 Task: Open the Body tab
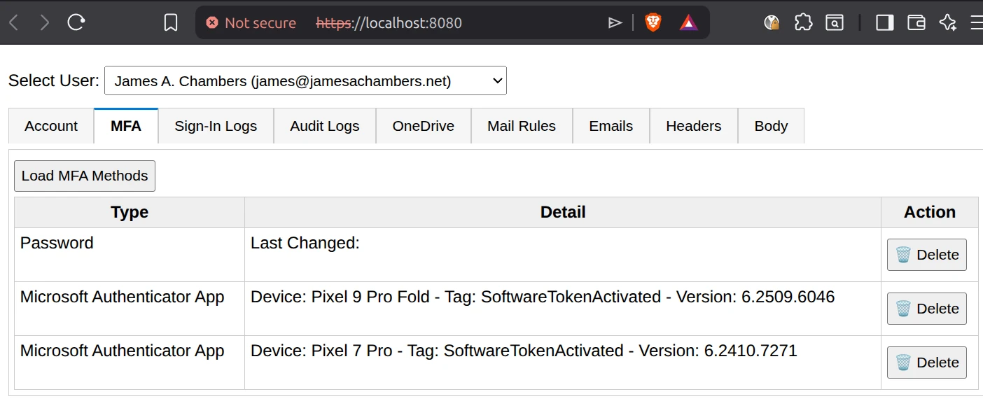(x=771, y=126)
